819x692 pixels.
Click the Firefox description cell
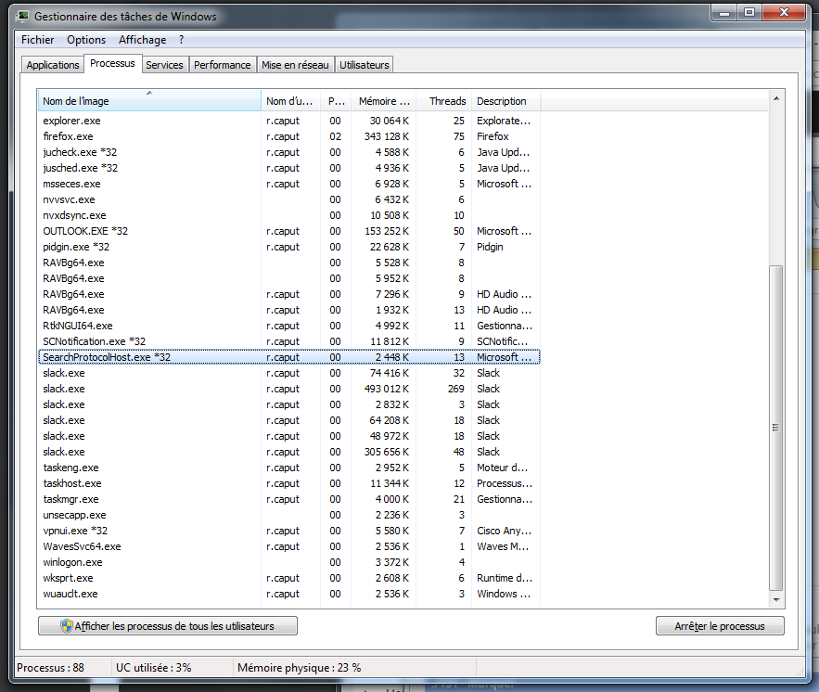tap(493, 136)
